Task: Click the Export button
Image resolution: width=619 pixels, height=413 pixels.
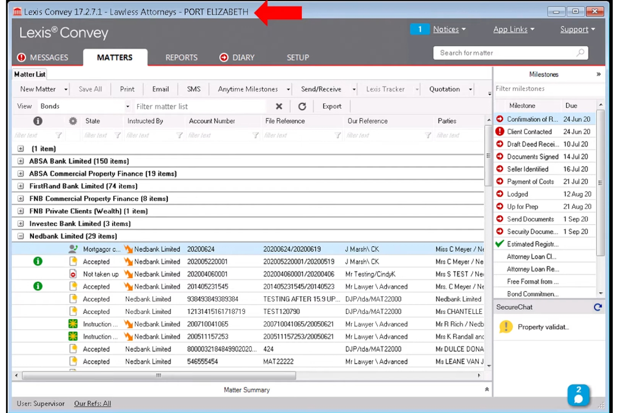Action: 332,106
